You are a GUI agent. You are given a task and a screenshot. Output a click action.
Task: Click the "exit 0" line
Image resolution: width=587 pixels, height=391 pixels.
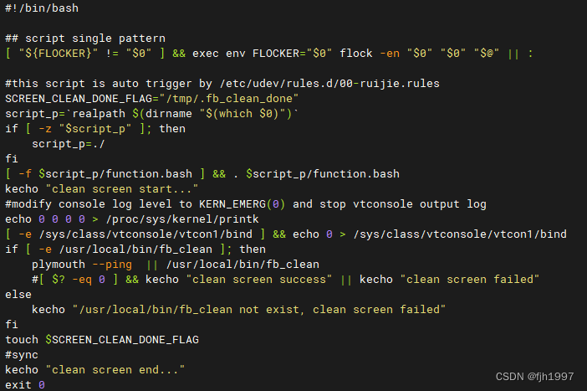pyautogui.click(x=25, y=384)
